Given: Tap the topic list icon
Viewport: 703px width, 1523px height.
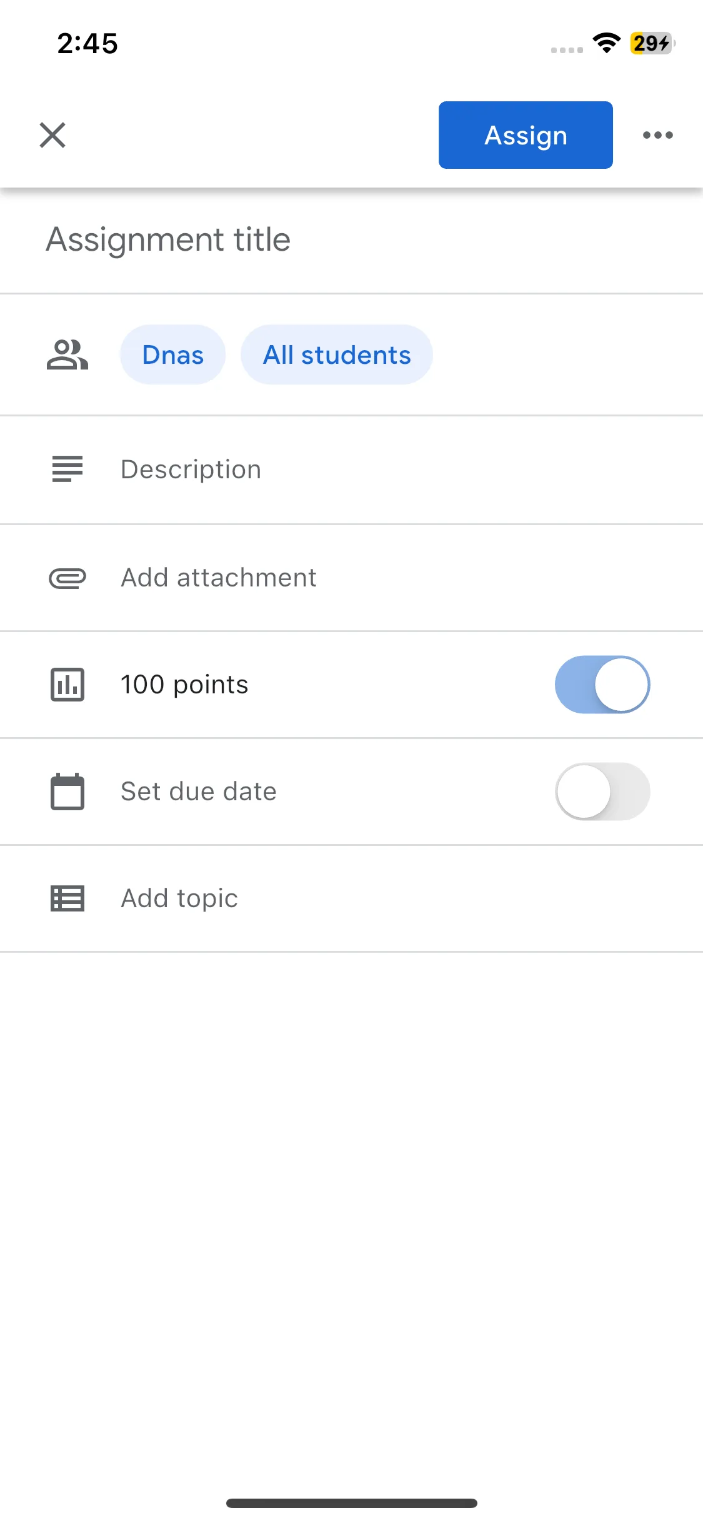Looking at the screenshot, I should (67, 898).
